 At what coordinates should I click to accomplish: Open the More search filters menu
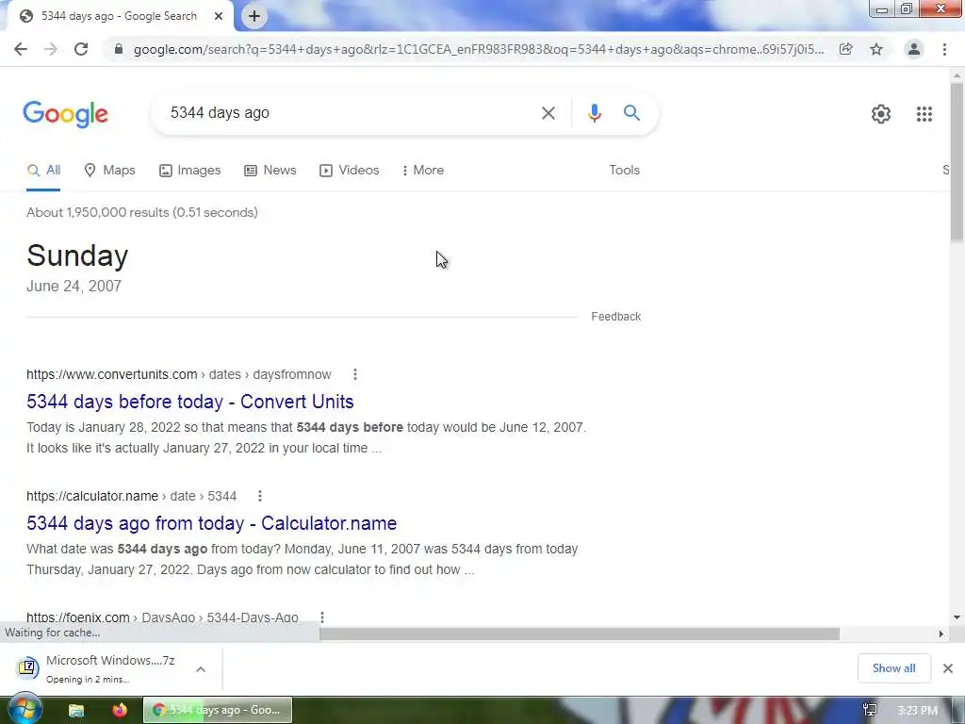click(423, 171)
